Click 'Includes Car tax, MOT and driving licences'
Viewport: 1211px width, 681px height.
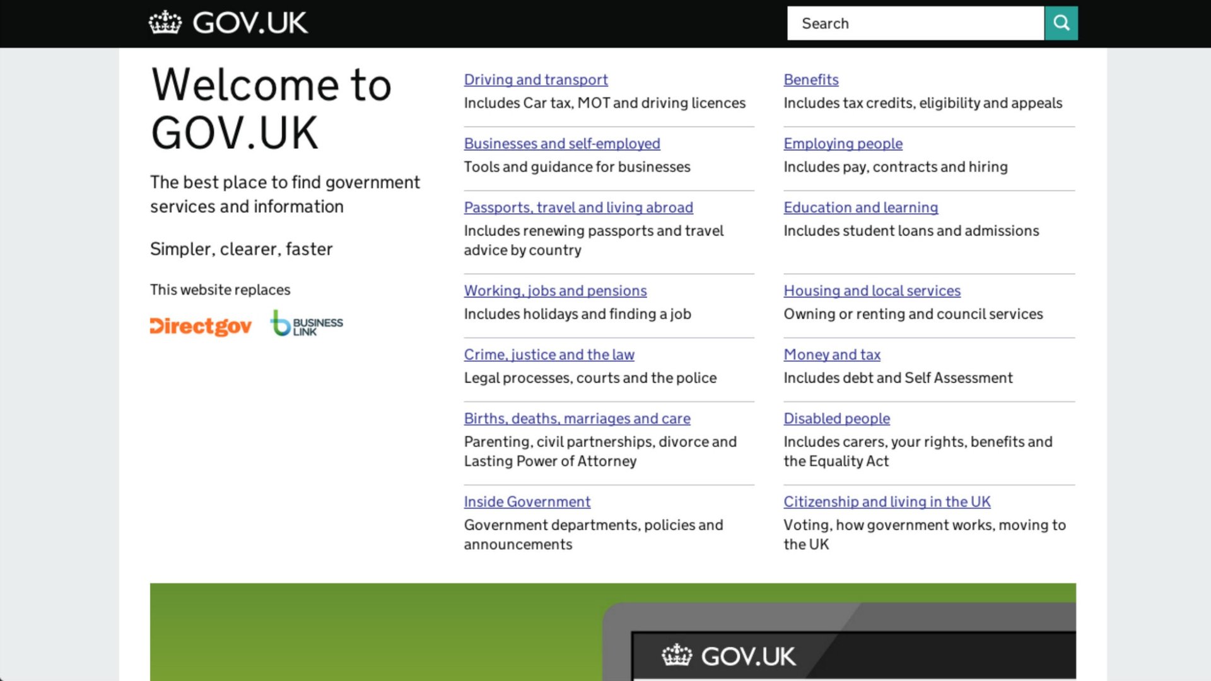click(x=604, y=103)
